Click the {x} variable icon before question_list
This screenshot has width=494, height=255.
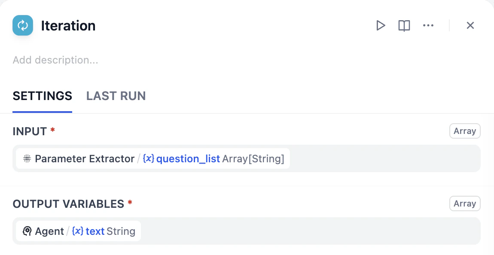[148, 158]
